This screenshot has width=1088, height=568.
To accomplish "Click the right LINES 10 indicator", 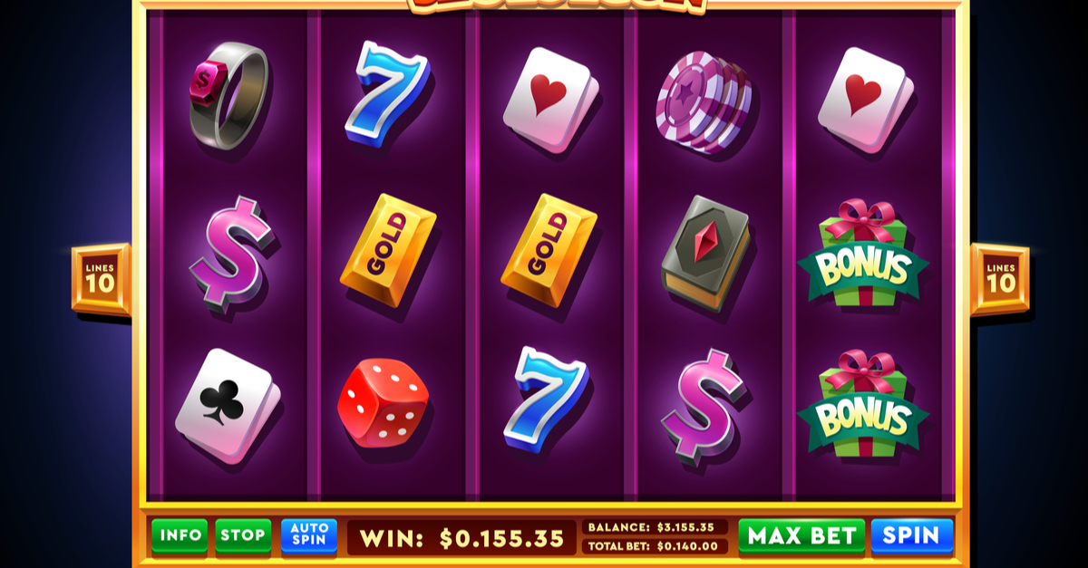I will click(x=1001, y=279).
